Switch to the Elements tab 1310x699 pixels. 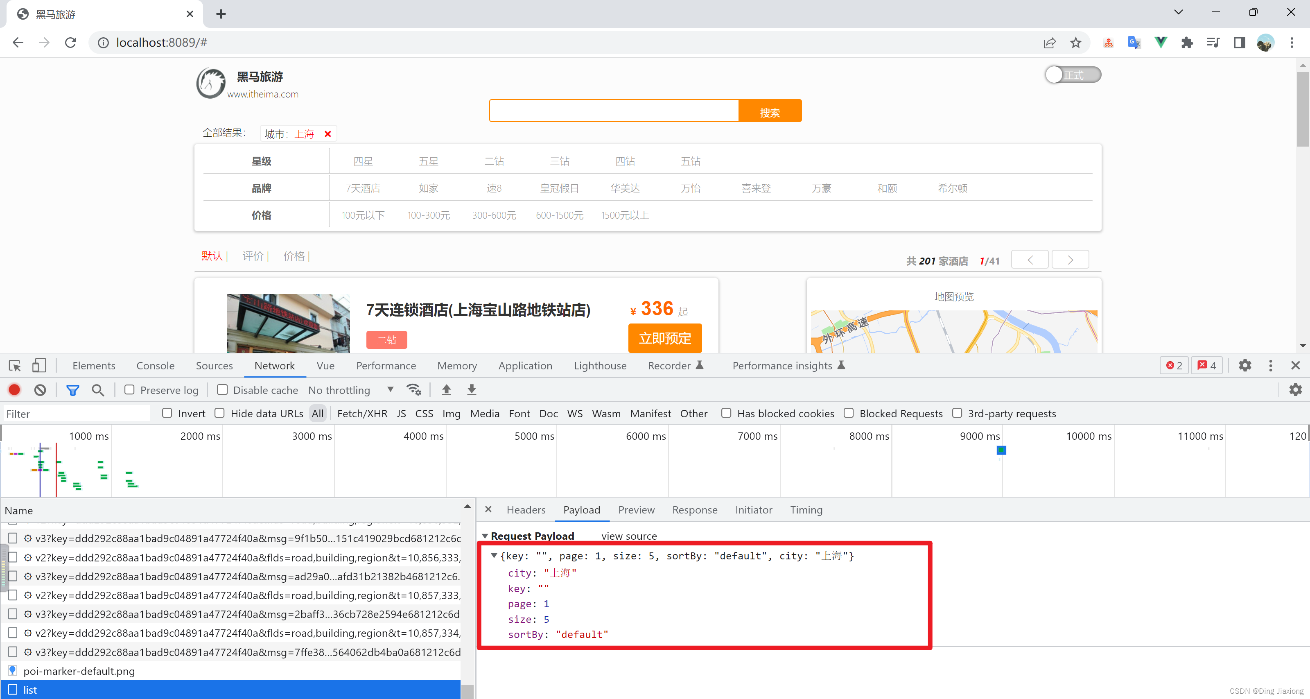pos(94,365)
